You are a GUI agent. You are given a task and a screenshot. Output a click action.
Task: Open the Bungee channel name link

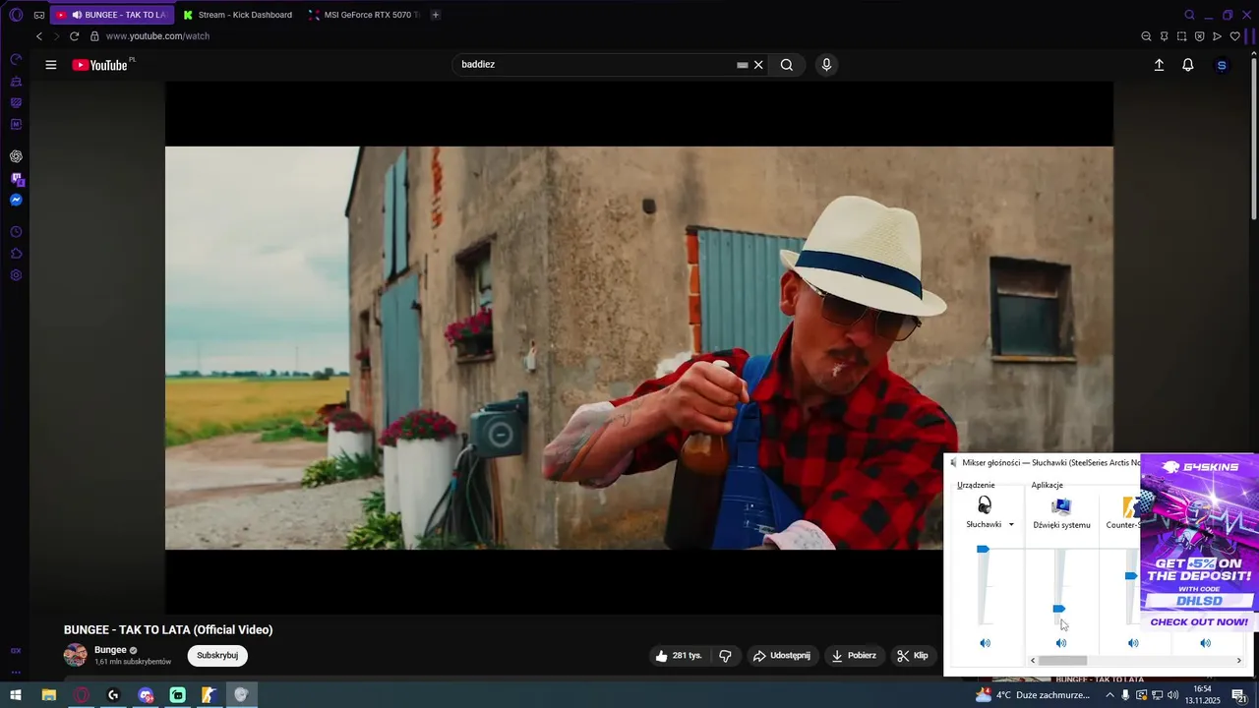tap(110, 650)
